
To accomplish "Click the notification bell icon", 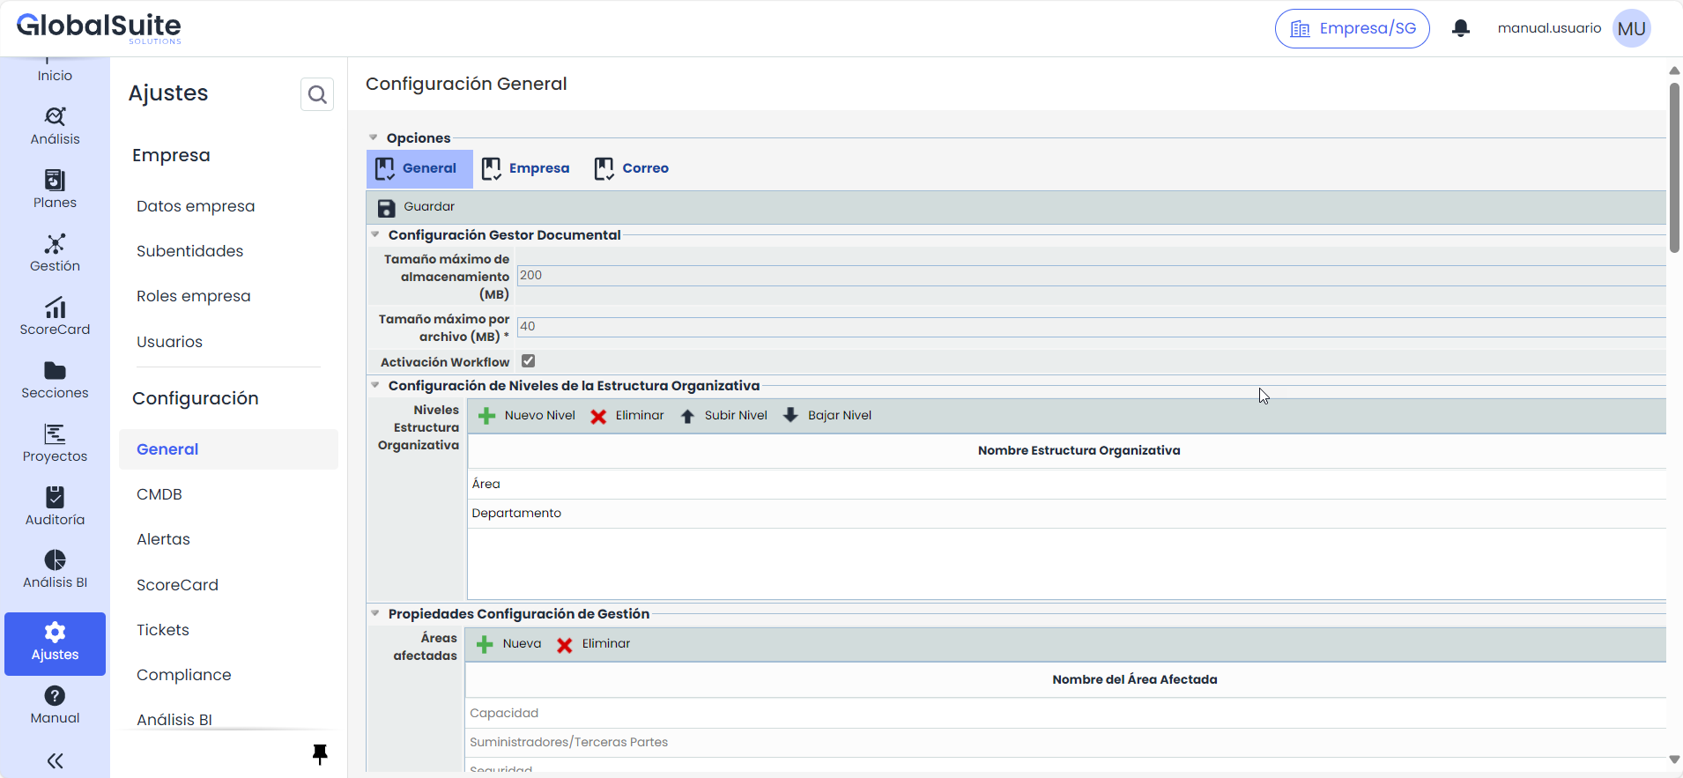I will coord(1460,28).
